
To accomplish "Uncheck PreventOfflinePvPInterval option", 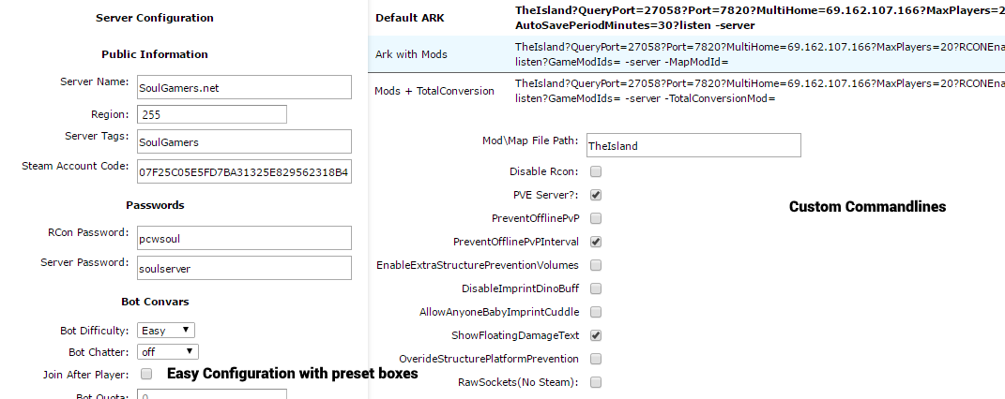I will 596,242.
